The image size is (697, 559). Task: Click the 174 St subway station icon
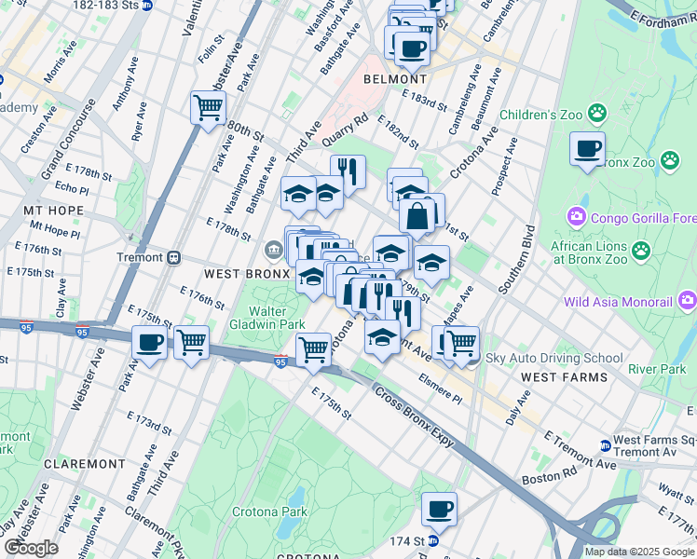(446, 540)
